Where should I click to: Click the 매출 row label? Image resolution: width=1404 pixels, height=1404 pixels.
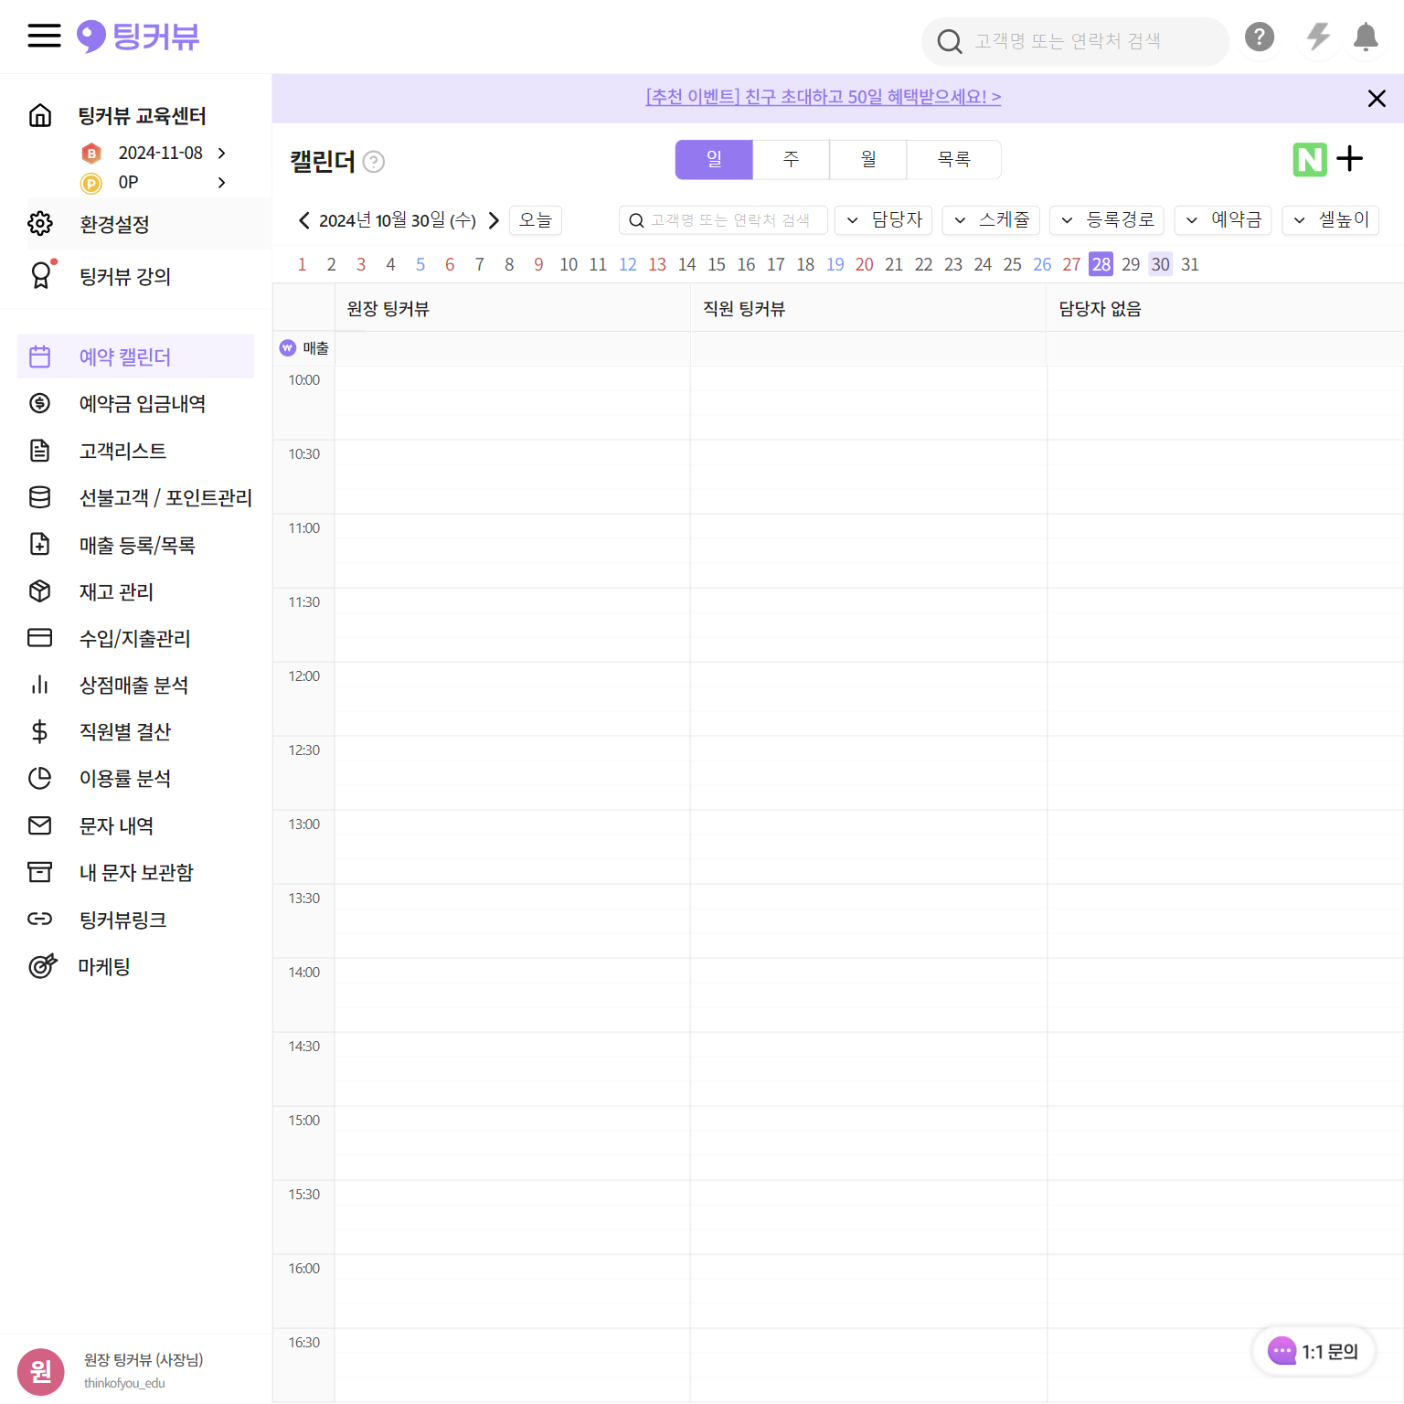[x=304, y=348]
